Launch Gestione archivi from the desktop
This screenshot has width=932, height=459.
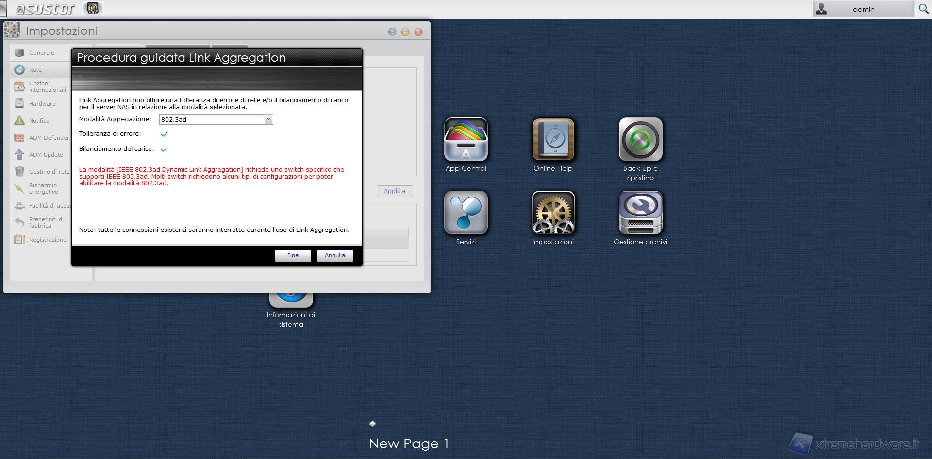point(640,213)
